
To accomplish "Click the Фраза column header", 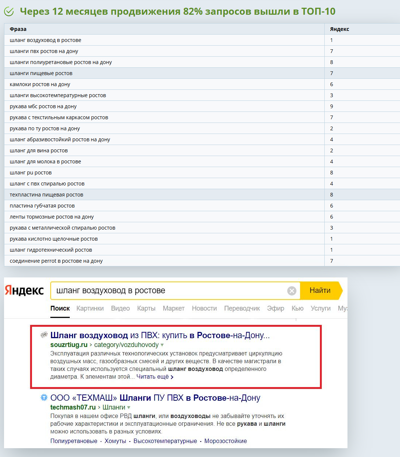I will (x=164, y=29).
